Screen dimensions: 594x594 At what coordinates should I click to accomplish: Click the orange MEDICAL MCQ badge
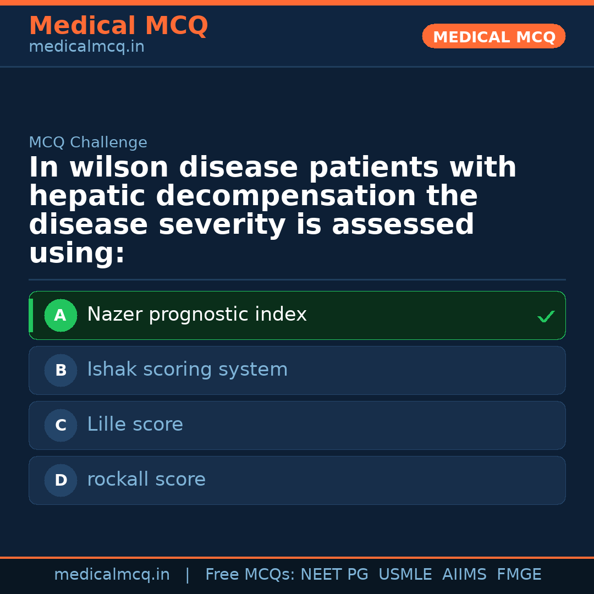(x=494, y=37)
